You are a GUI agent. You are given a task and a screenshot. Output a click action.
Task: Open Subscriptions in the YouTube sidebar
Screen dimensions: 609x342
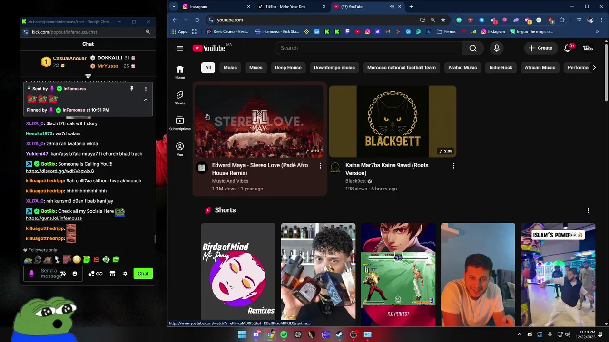pyautogui.click(x=180, y=123)
